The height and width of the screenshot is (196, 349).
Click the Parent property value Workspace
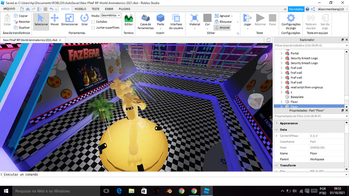[327, 159]
